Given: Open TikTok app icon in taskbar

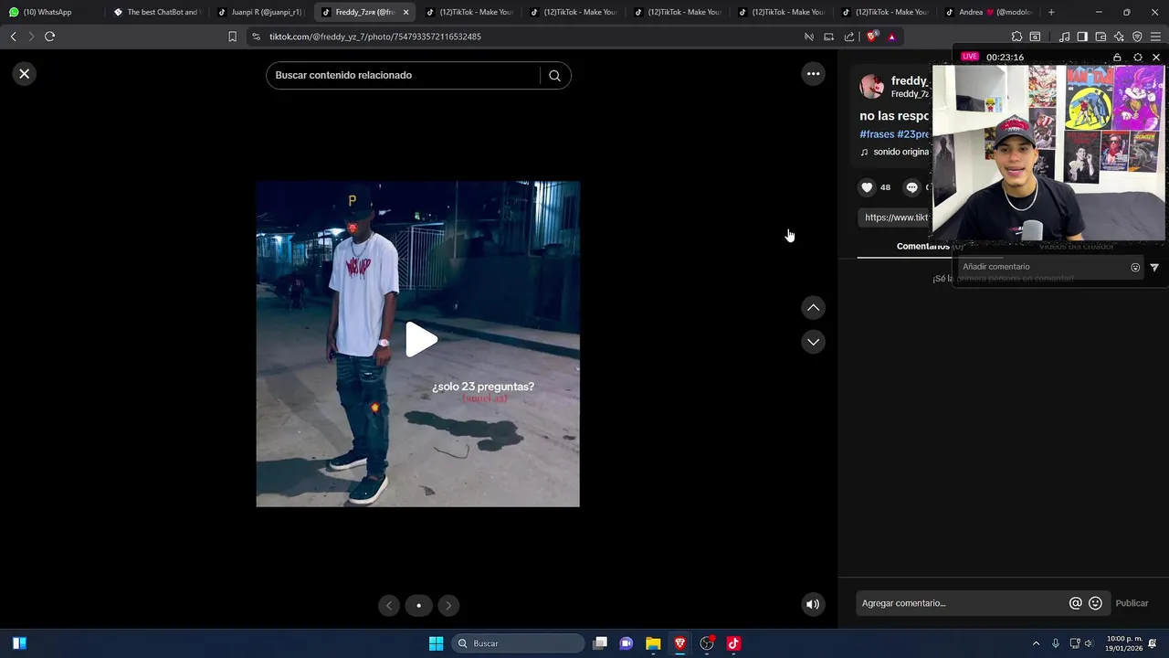Looking at the screenshot, I should 732,643.
